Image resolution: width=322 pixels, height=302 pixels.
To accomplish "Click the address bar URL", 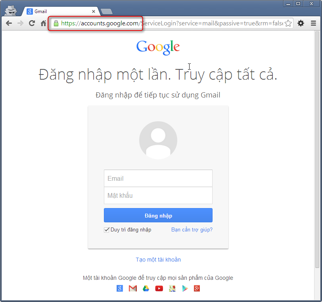I will point(171,23).
